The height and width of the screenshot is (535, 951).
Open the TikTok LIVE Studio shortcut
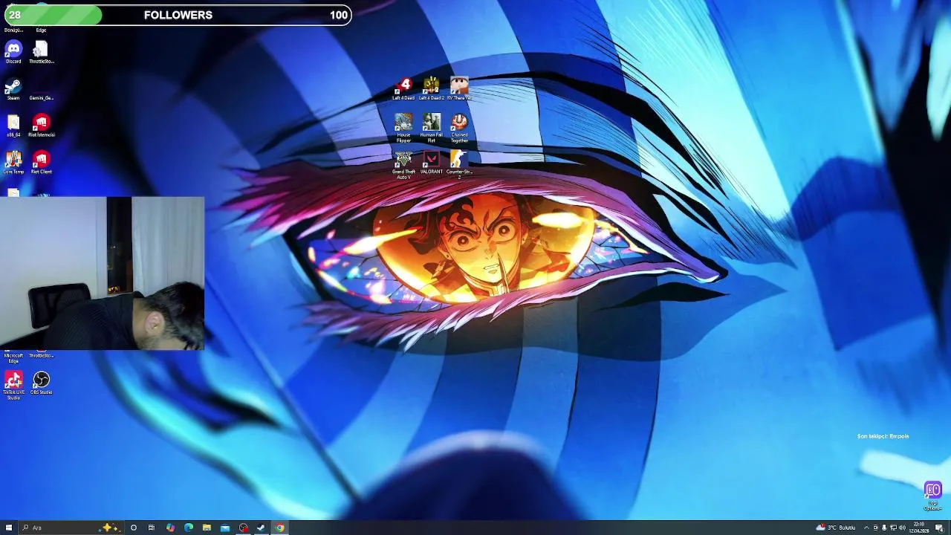[13, 385]
